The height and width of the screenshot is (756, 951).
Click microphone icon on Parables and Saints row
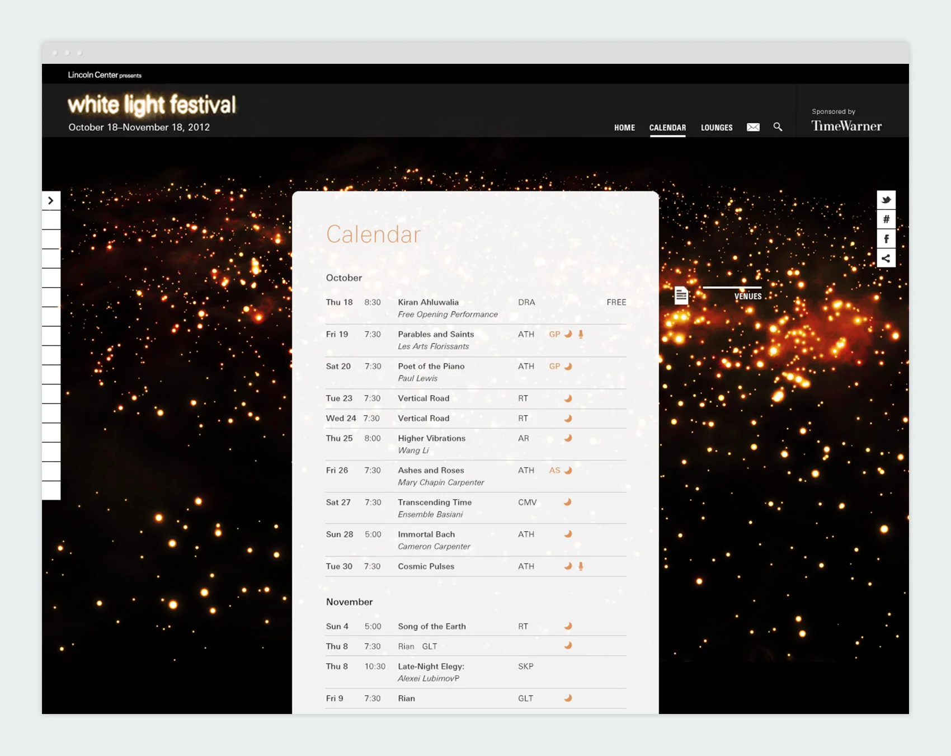point(581,334)
